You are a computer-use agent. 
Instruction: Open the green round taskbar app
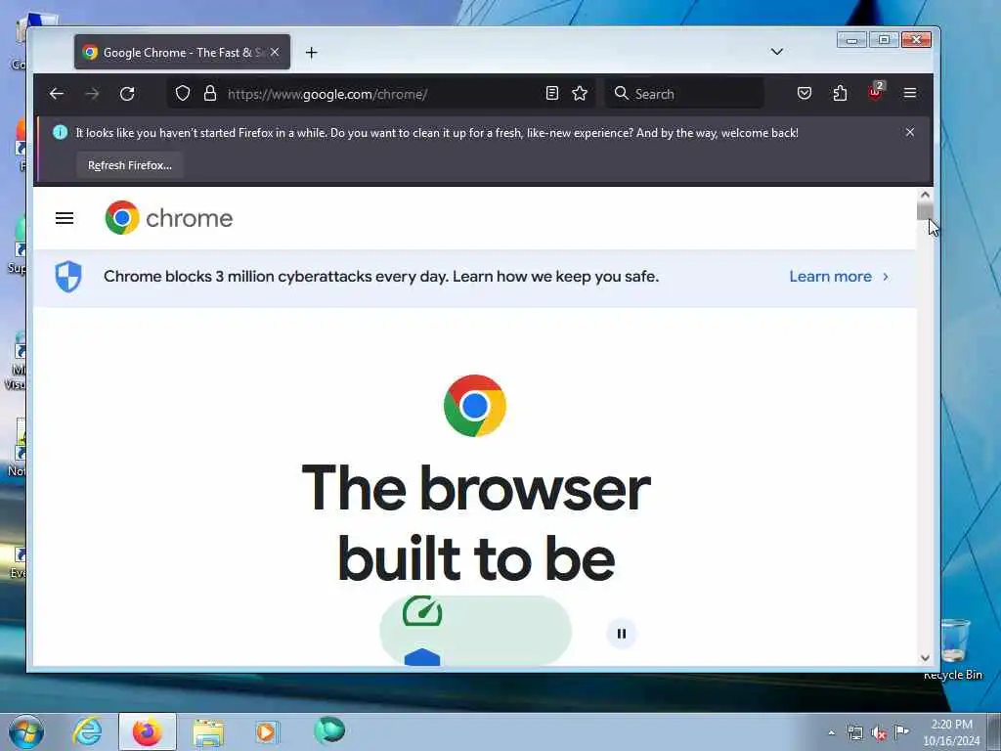click(329, 730)
